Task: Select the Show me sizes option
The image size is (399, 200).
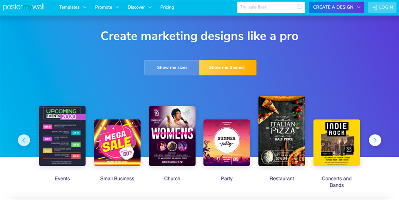Action: (x=172, y=68)
